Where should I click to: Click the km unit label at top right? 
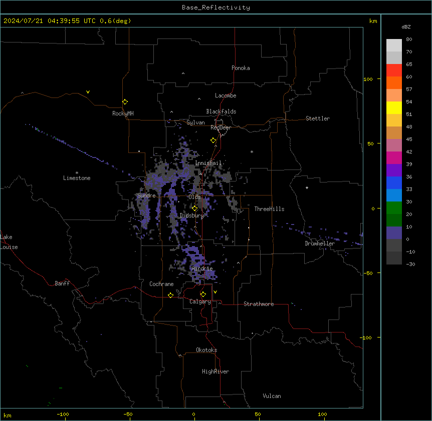tap(373, 21)
